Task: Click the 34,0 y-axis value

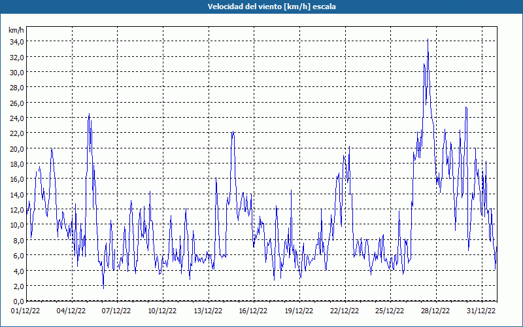Action: (x=18, y=42)
